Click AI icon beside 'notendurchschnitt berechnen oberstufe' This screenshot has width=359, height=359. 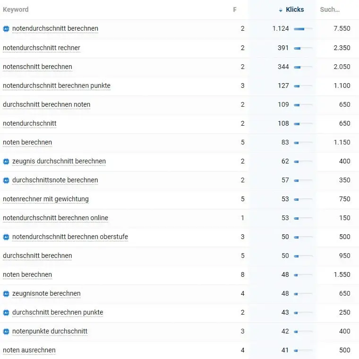coord(6,237)
